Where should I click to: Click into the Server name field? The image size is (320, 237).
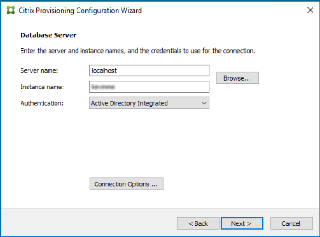click(149, 71)
